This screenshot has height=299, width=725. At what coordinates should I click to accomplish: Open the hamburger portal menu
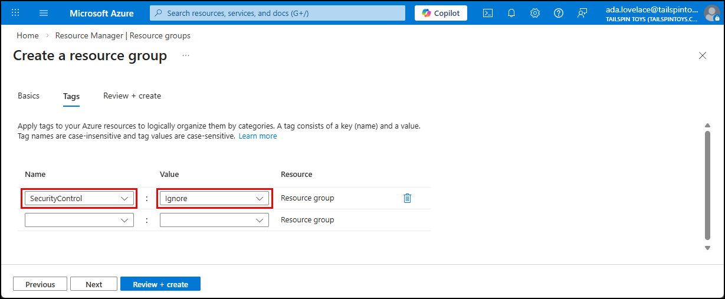coord(44,13)
